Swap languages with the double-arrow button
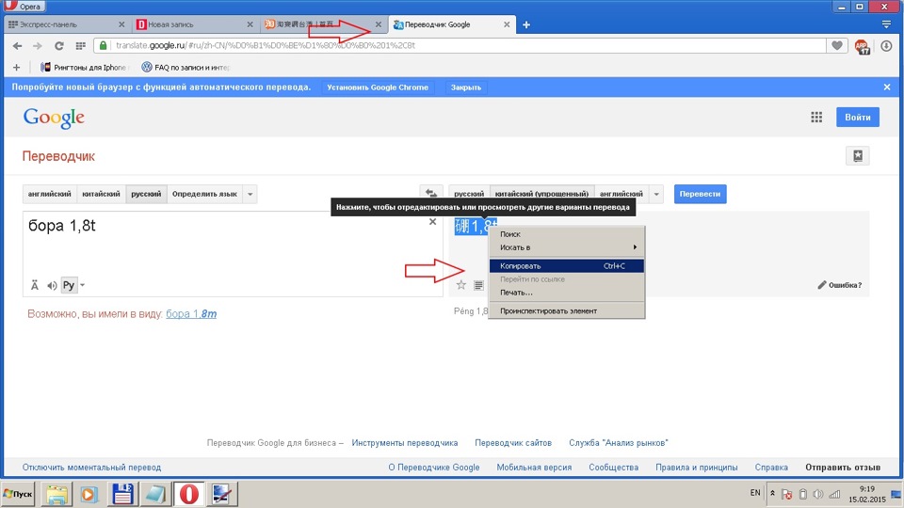 tap(430, 194)
